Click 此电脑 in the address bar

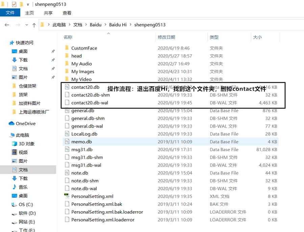(59, 25)
